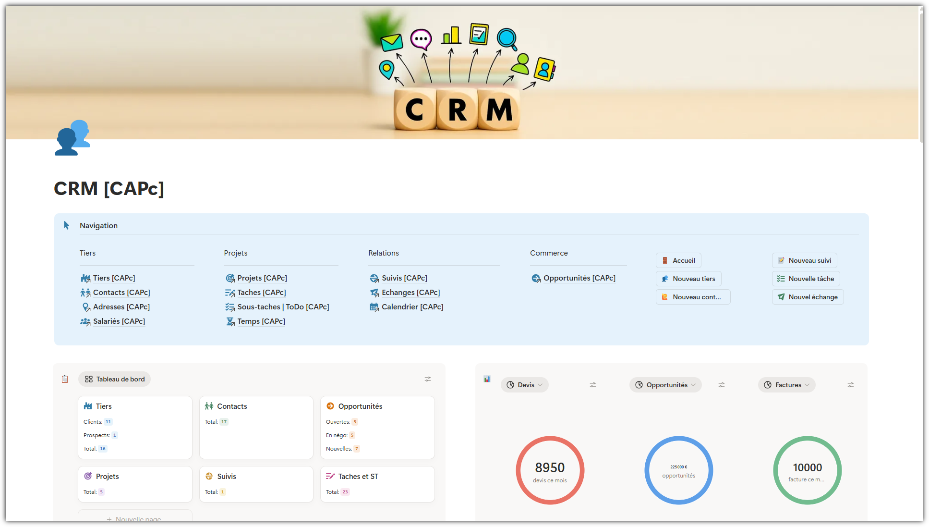The width and height of the screenshot is (929, 527).
Task: Switch to the Tableau de bord view
Action: click(x=114, y=379)
